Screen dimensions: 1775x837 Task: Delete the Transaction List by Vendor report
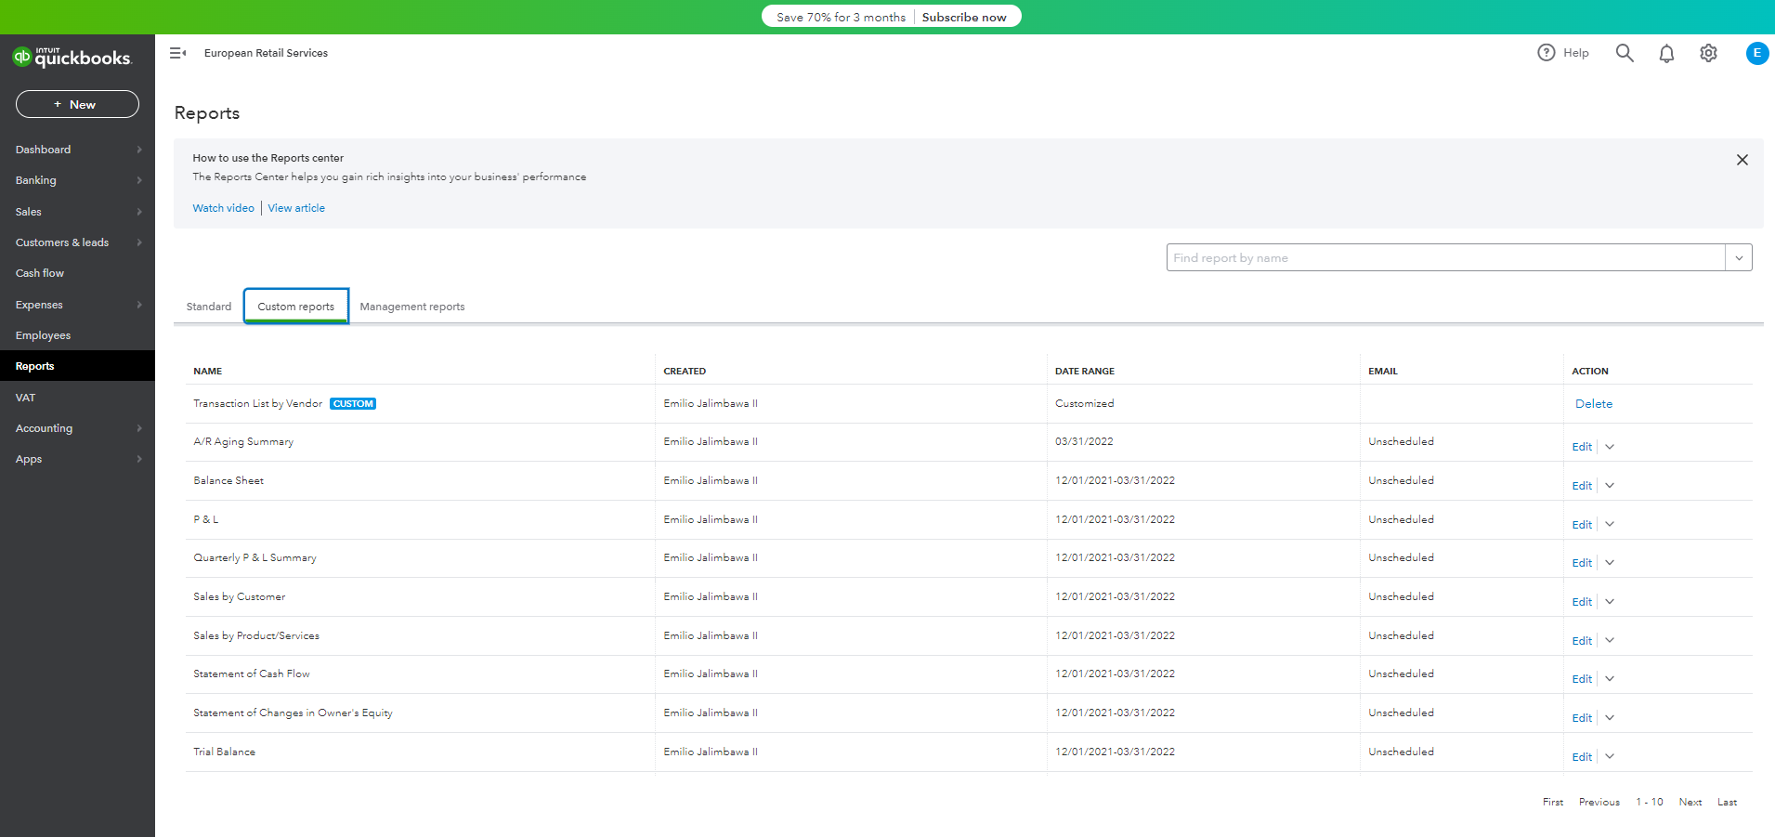pyautogui.click(x=1594, y=404)
